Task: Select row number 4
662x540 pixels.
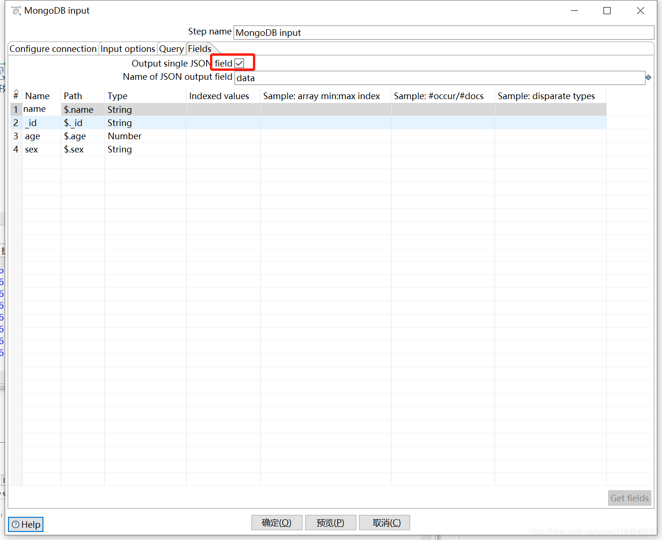Action: 16,149
